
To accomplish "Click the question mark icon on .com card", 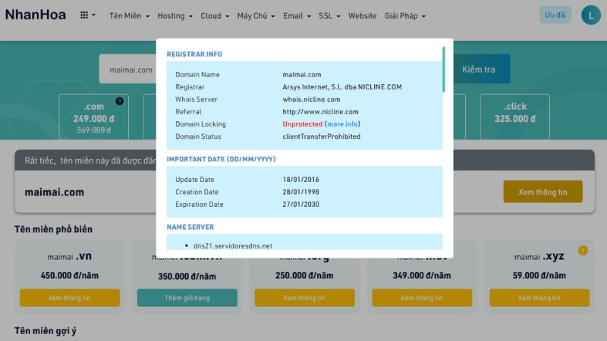I will (120, 102).
